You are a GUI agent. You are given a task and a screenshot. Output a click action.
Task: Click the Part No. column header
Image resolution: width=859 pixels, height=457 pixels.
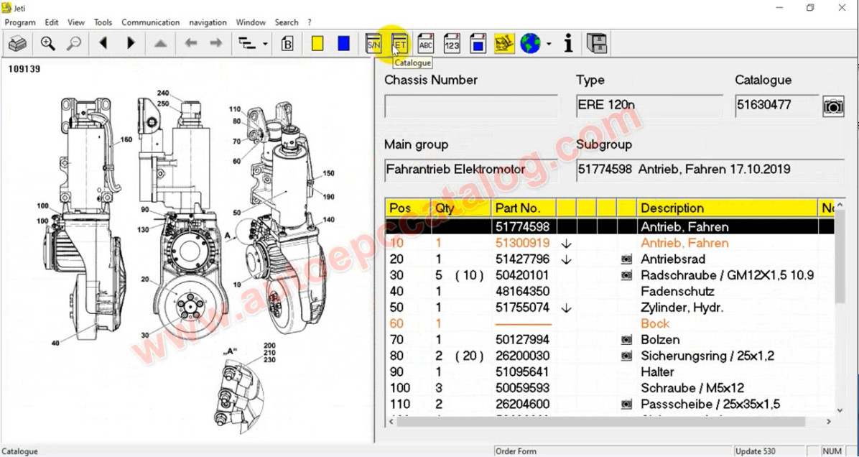pos(524,208)
